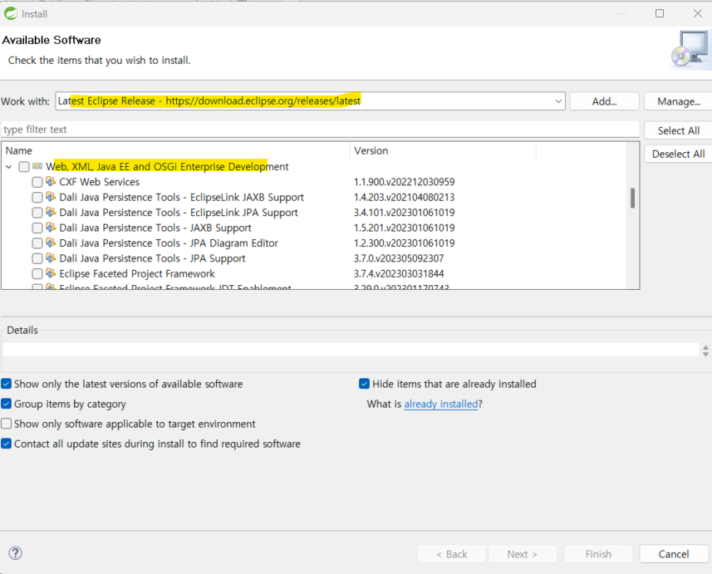The width and height of the screenshot is (712, 574).
Task: Click version 3.4.101.v202301061019
Action: pos(404,212)
